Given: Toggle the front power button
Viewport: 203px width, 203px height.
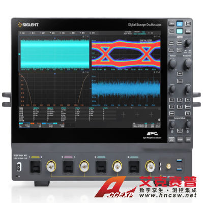Looking at the screenshot, I should pyautogui.click(x=19, y=167).
